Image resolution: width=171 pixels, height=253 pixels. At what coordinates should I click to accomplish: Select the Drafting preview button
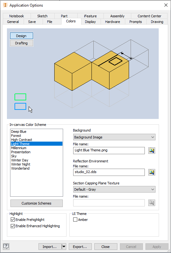(21, 43)
